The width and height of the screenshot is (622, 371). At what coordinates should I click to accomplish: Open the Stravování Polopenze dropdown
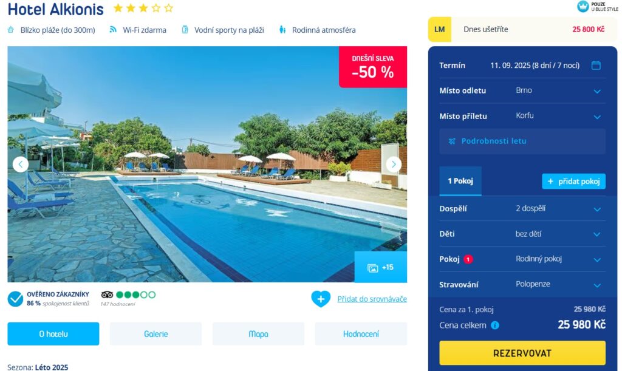point(522,284)
